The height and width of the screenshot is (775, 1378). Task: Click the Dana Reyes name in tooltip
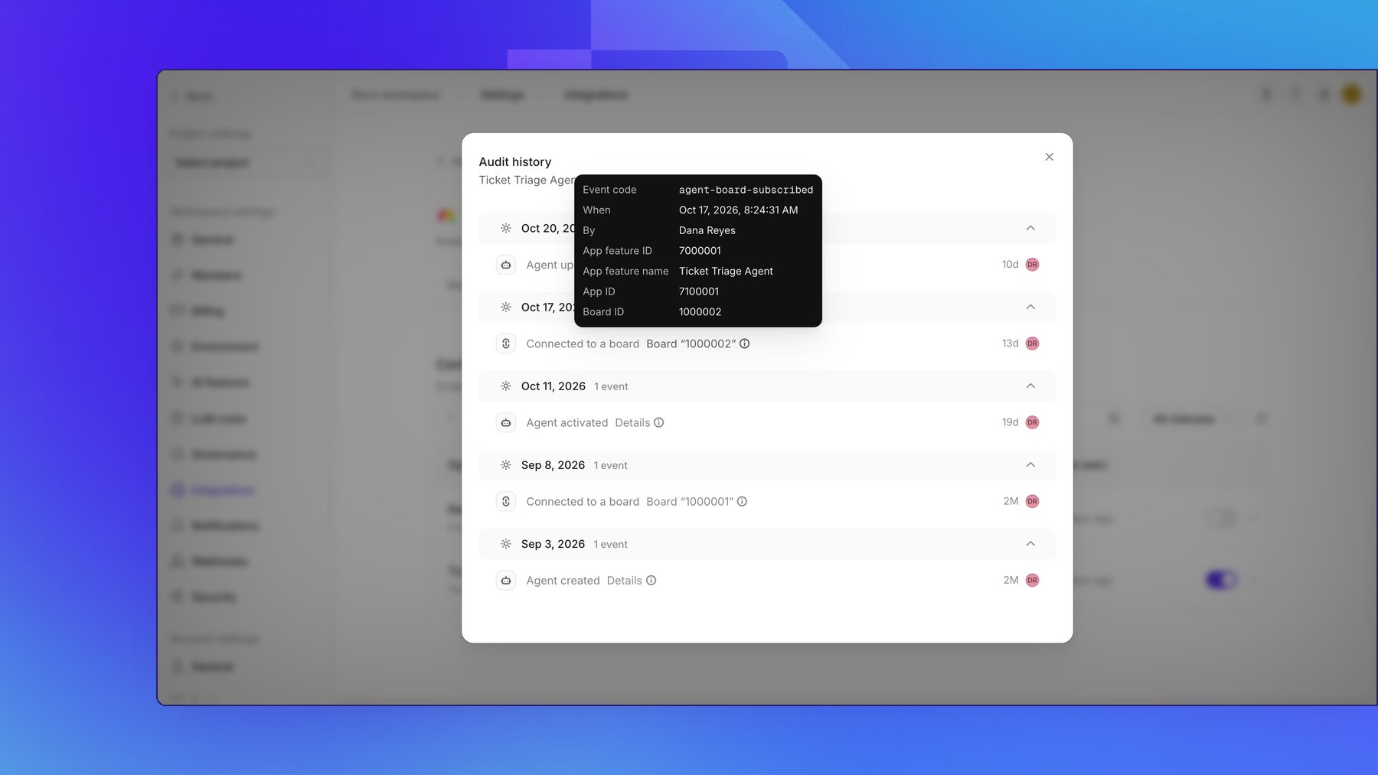(x=707, y=230)
